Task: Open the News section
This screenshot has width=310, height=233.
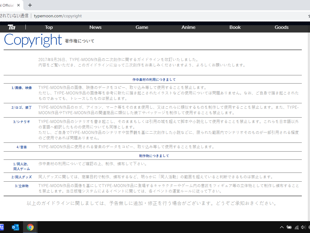Action: tap(95, 27)
